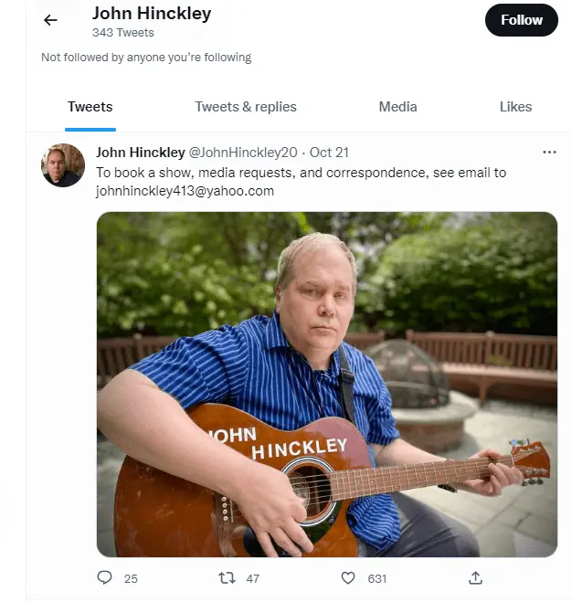Click the like count of 631
The width and height of the screenshot is (572, 602).
[376, 578]
